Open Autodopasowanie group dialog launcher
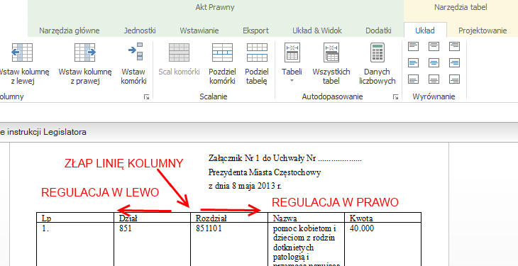Viewport: 518px width, 266px height. click(x=395, y=96)
